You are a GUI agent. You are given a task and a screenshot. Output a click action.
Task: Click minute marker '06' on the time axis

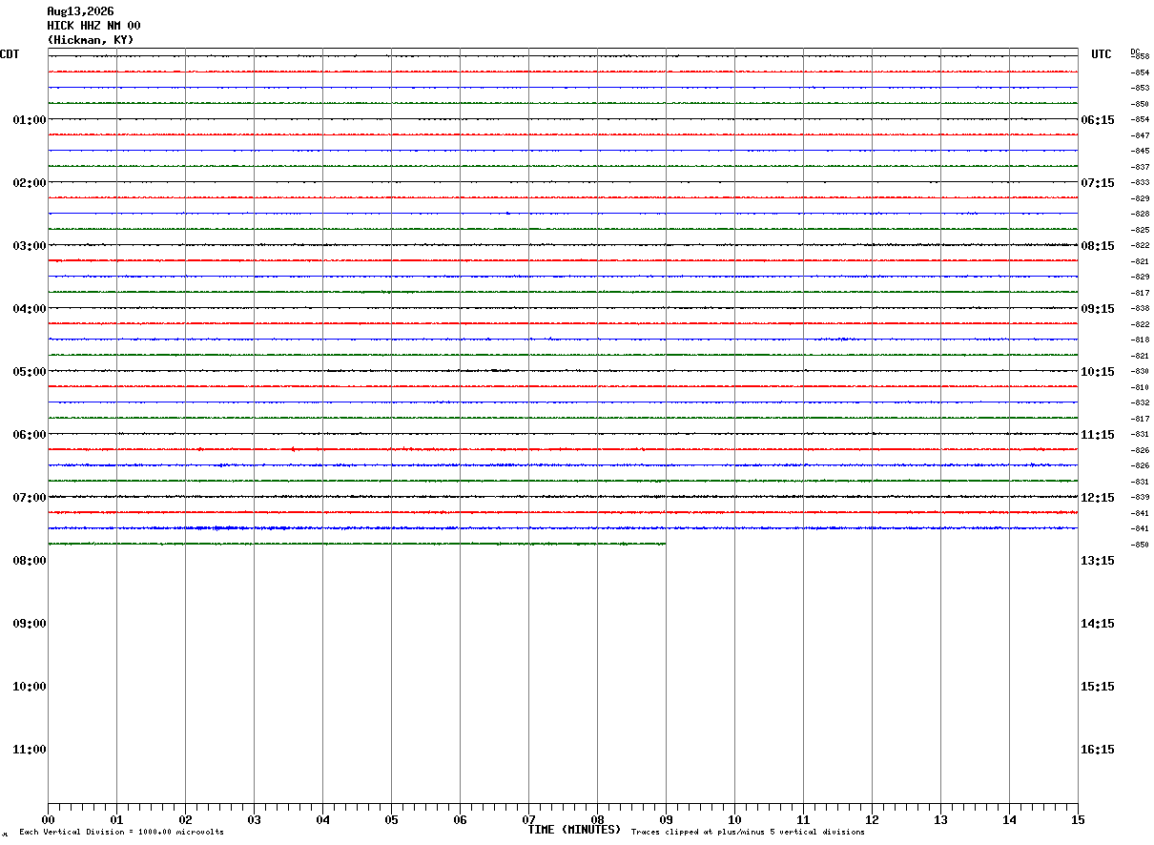pyautogui.click(x=460, y=820)
